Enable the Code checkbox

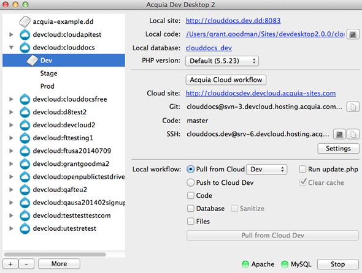pos(190,196)
